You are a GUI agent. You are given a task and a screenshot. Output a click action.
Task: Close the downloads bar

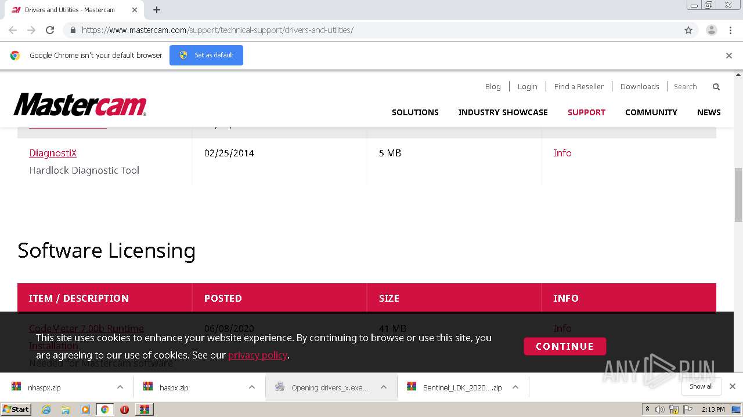coord(733,386)
